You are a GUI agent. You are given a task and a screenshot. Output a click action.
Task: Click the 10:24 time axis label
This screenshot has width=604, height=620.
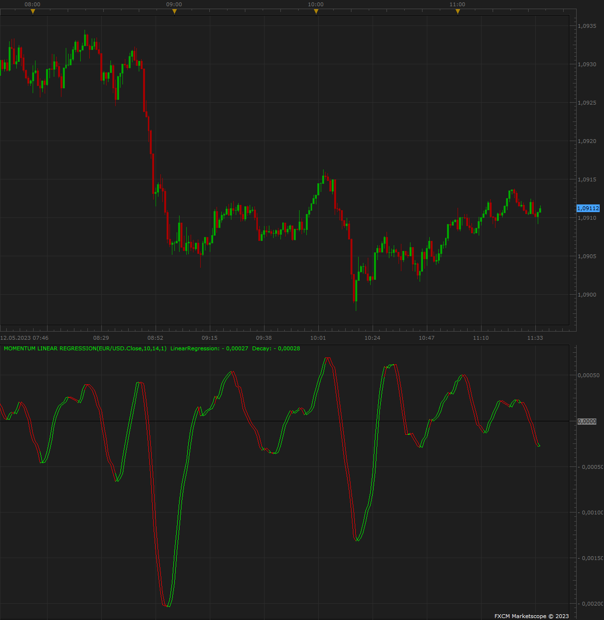(x=372, y=338)
